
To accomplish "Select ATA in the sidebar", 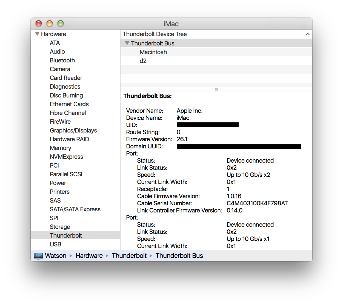I will (75, 43).
